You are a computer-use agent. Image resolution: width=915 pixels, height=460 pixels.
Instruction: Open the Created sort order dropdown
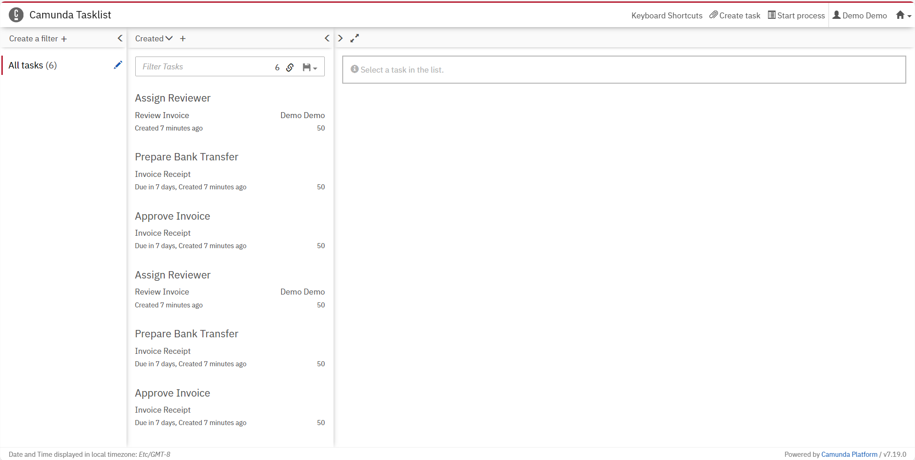pyautogui.click(x=154, y=39)
